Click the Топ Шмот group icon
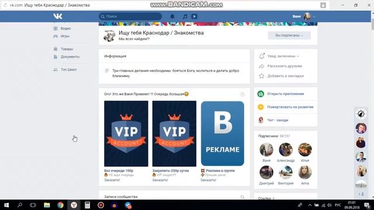This screenshot has width=374, height=210. tap(56, 69)
